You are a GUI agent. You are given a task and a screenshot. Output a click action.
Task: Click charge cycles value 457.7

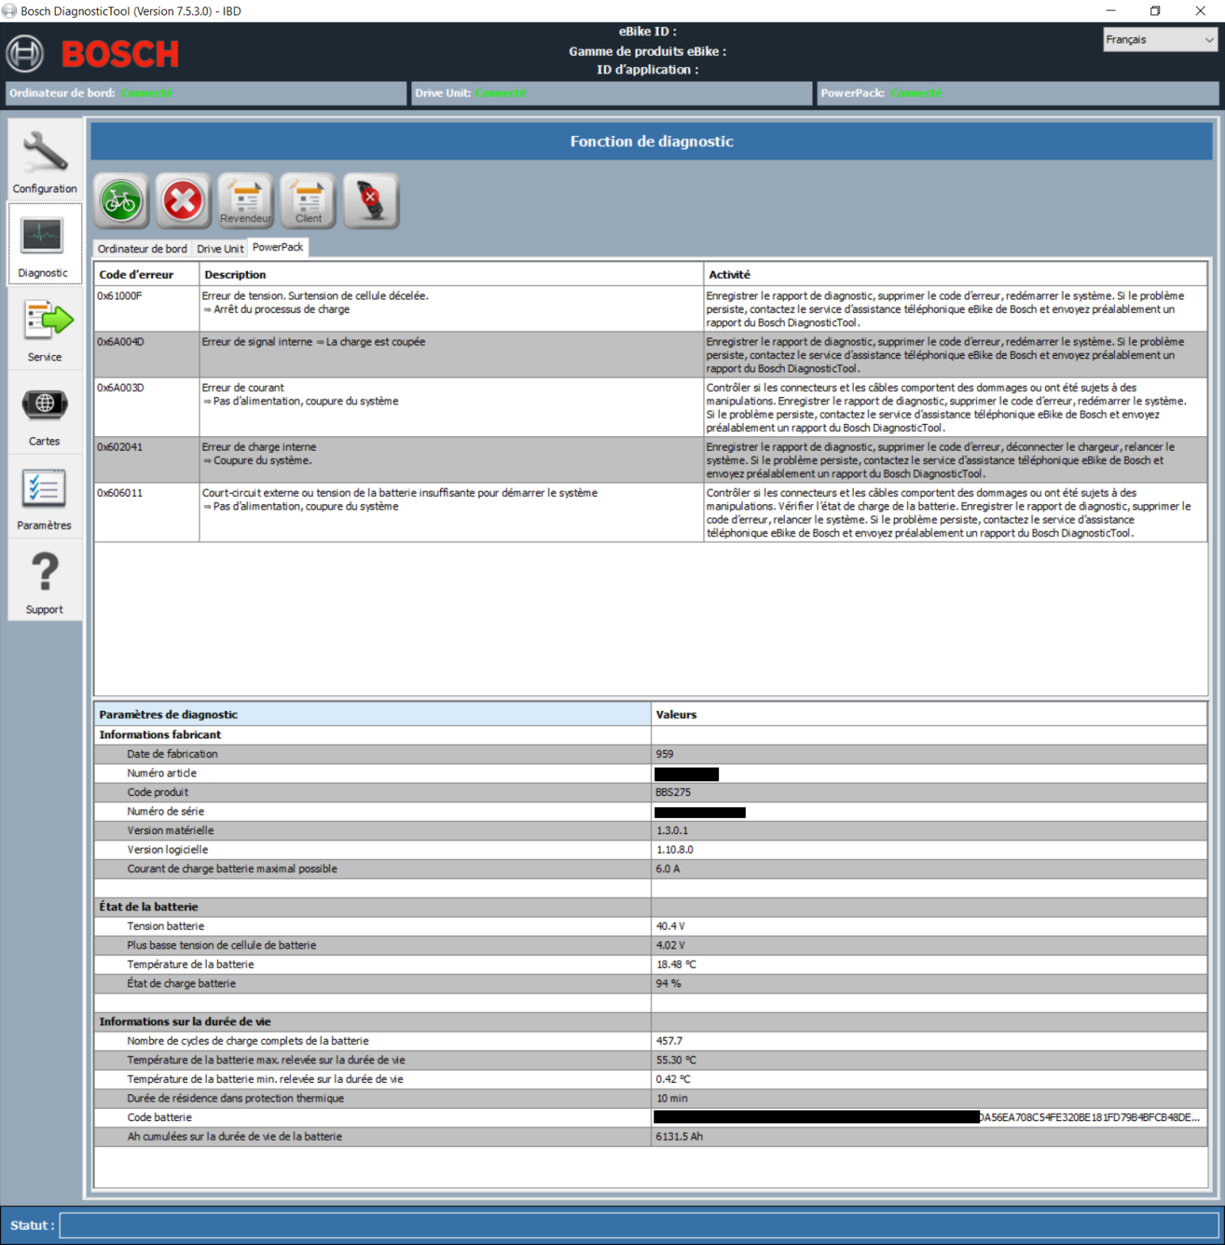pos(670,1041)
